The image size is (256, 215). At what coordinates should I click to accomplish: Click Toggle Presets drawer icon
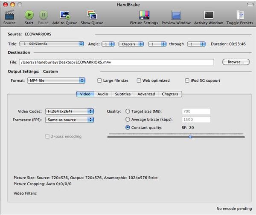click(240, 15)
